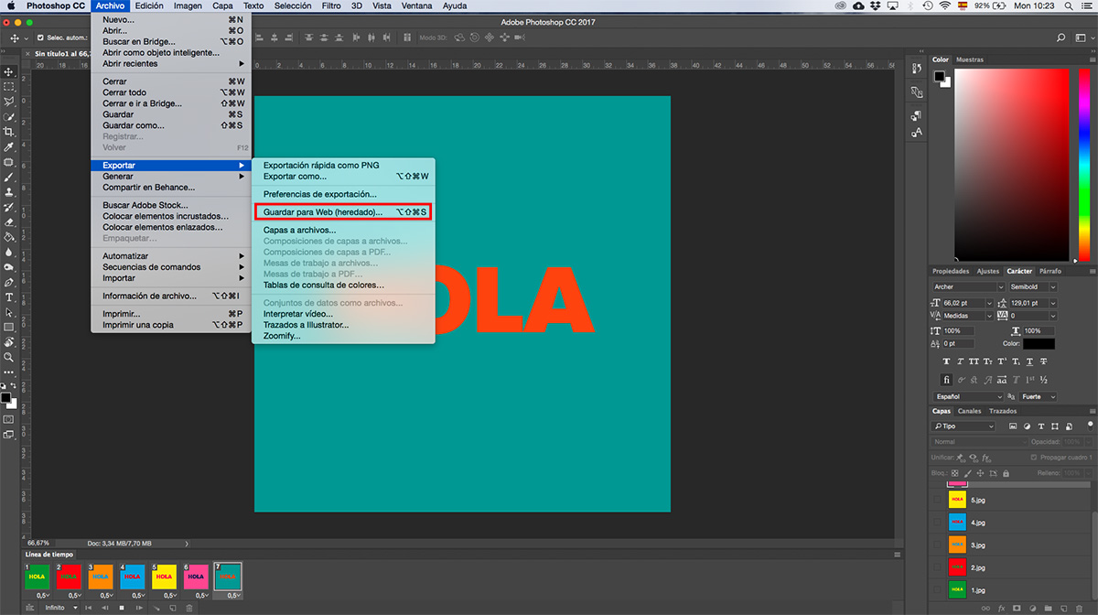Viewport: 1098px width, 615px height.
Task: Open the Semibold font style dropdown
Action: (x=1033, y=286)
